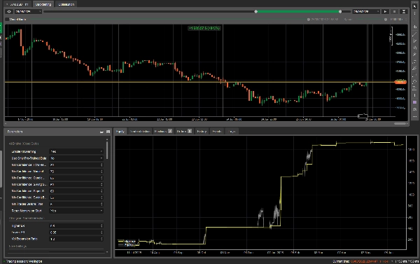Screen dimensions: 420x264
Task: Open the Logs tab
Action: pyautogui.click(x=232, y=132)
